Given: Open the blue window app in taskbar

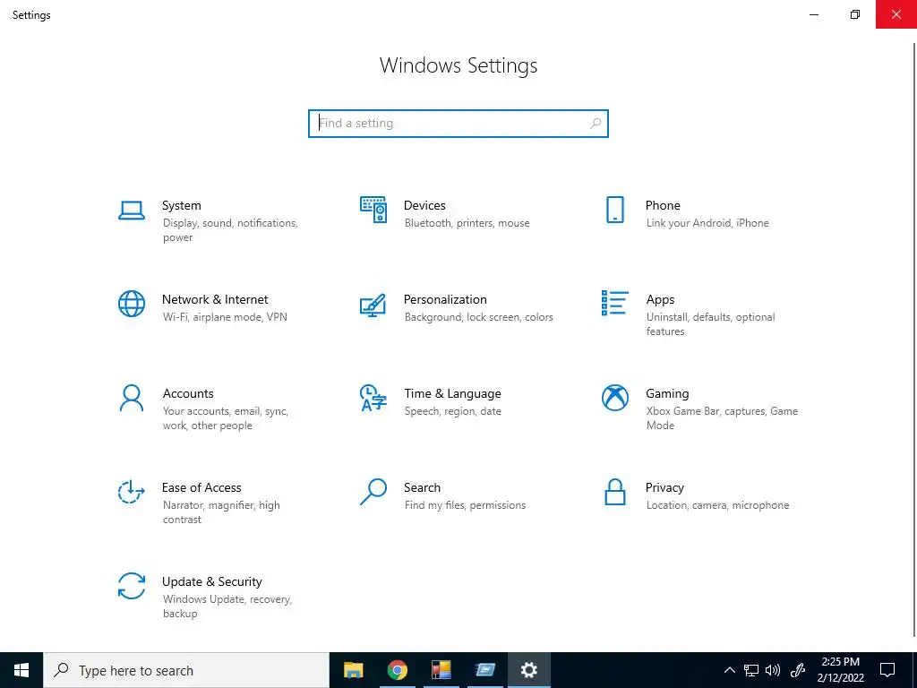Looking at the screenshot, I should pos(484,670).
